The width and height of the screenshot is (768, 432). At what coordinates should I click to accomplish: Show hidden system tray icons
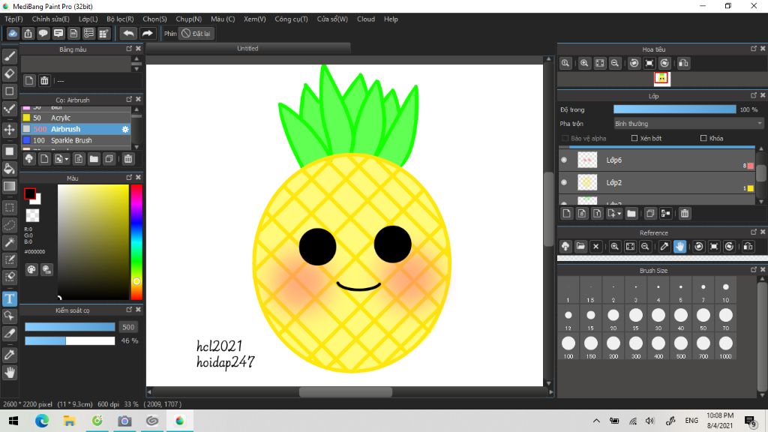(596, 421)
